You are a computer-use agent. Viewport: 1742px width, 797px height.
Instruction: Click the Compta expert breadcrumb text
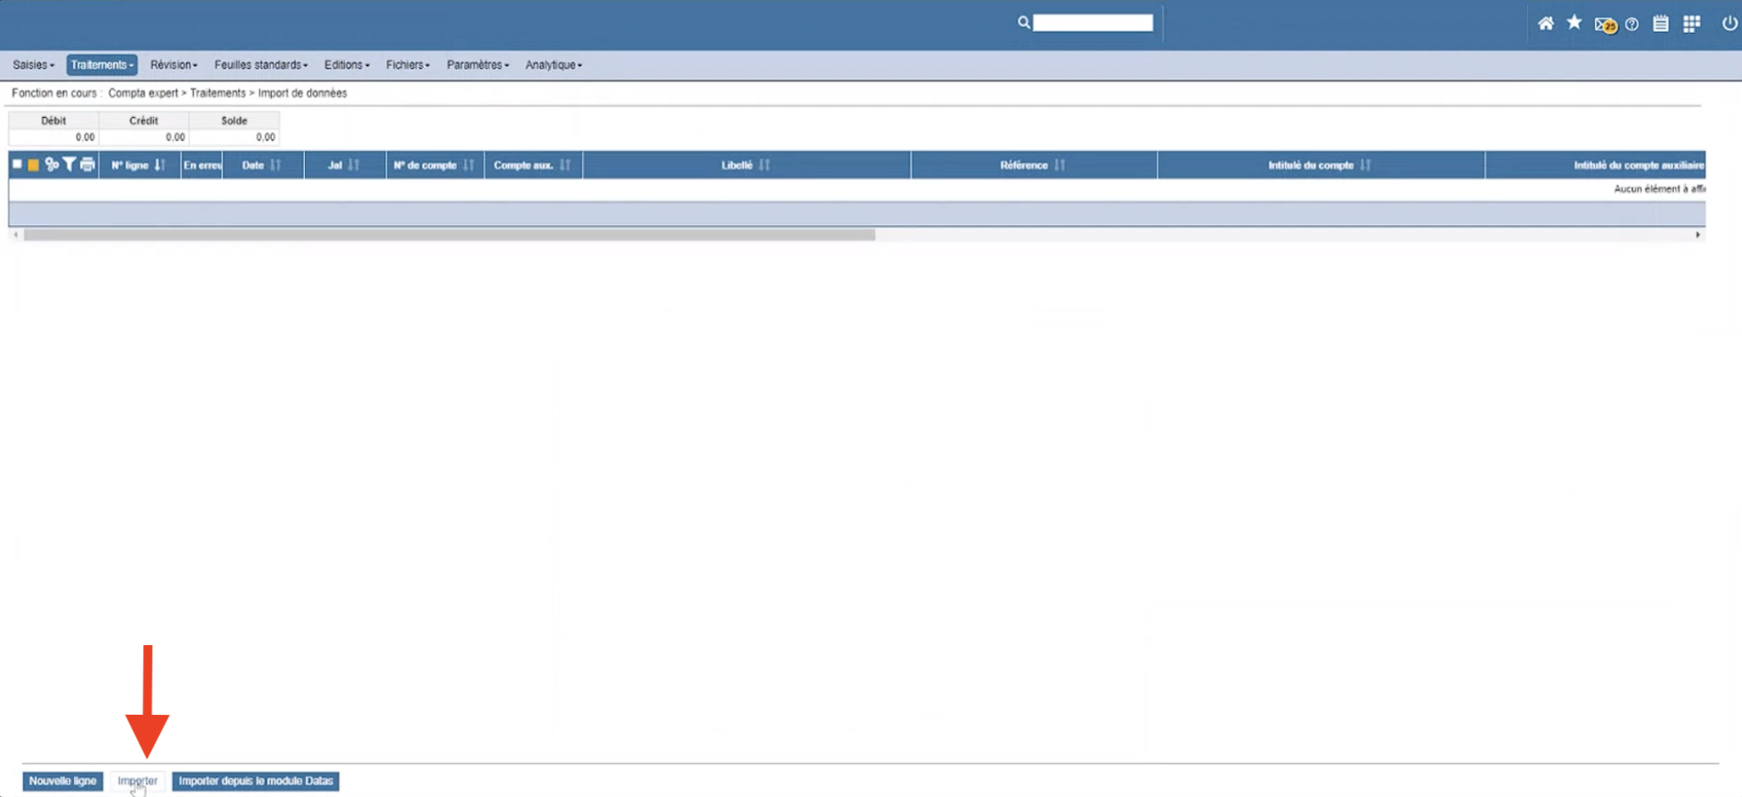(x=143, y=93)
